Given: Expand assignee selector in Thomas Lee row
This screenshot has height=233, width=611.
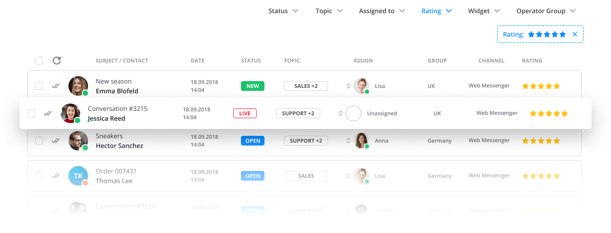Looking at the screenshot, I should (349, 176).
